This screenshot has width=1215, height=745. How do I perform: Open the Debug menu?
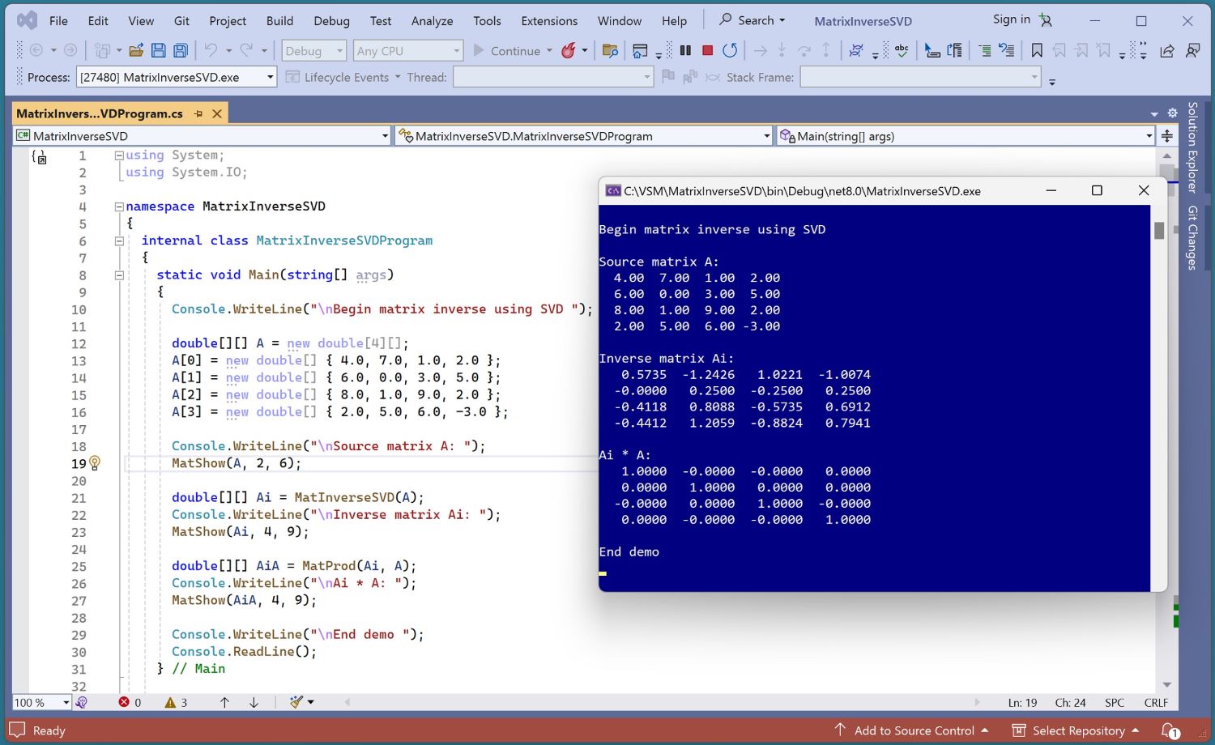pyautogui.click(x=331, y=21)
